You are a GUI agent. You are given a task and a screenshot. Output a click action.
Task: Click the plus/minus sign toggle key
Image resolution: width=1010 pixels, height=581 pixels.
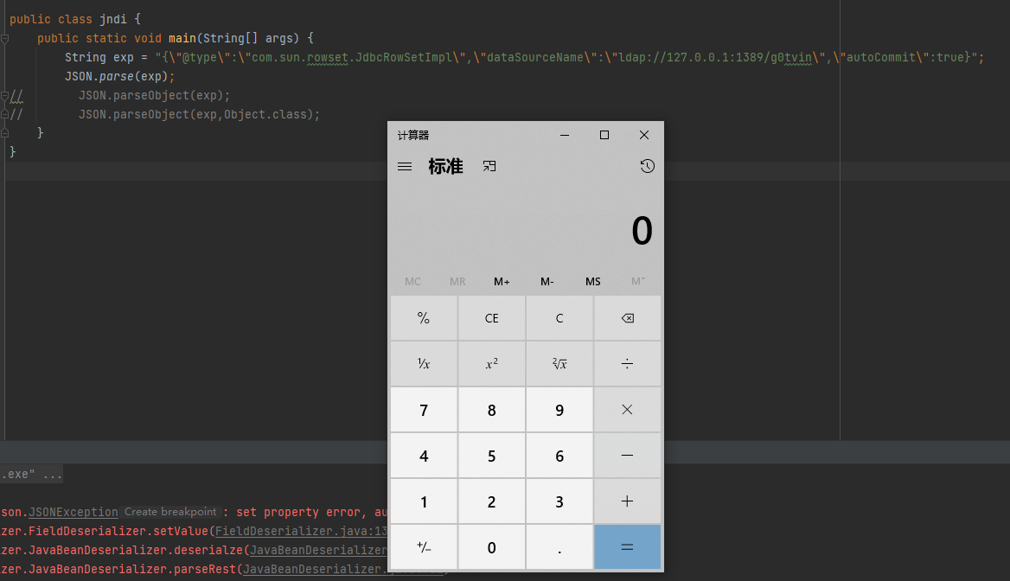pyautogui.click(x=424, y=547)
